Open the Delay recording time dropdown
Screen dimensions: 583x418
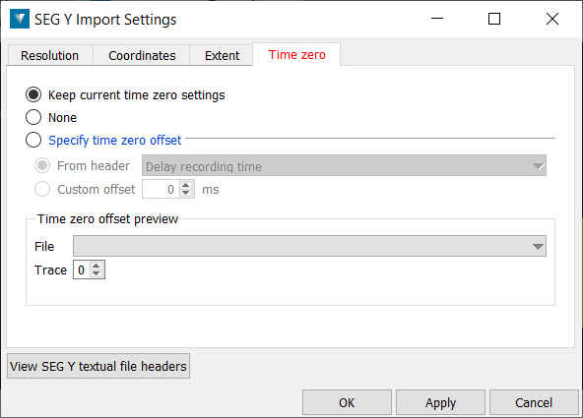[344, 165]
